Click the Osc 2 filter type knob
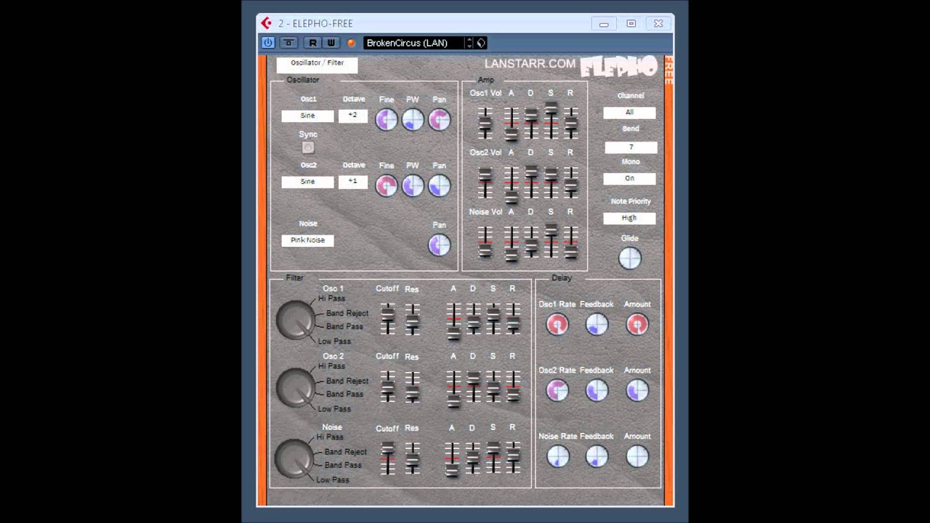930x523 pixels. pyautogui.click(x=296, y=387)
